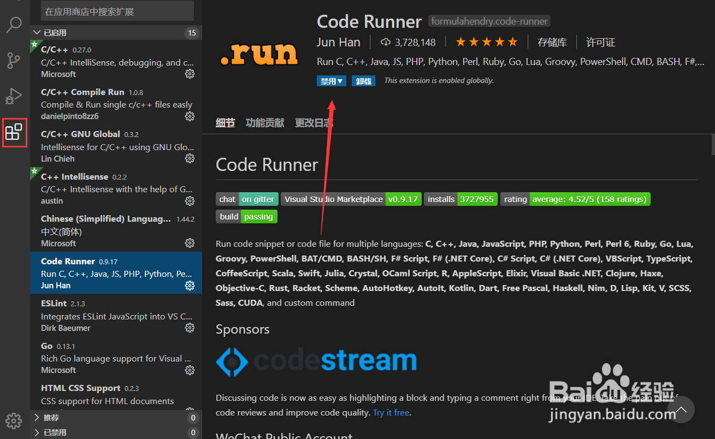Open the Extensions view icon
Viewport: 715px width, 439px height.
pos(14,132)
